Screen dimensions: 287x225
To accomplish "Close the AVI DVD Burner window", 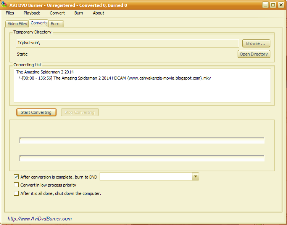I will click(281, 5).
